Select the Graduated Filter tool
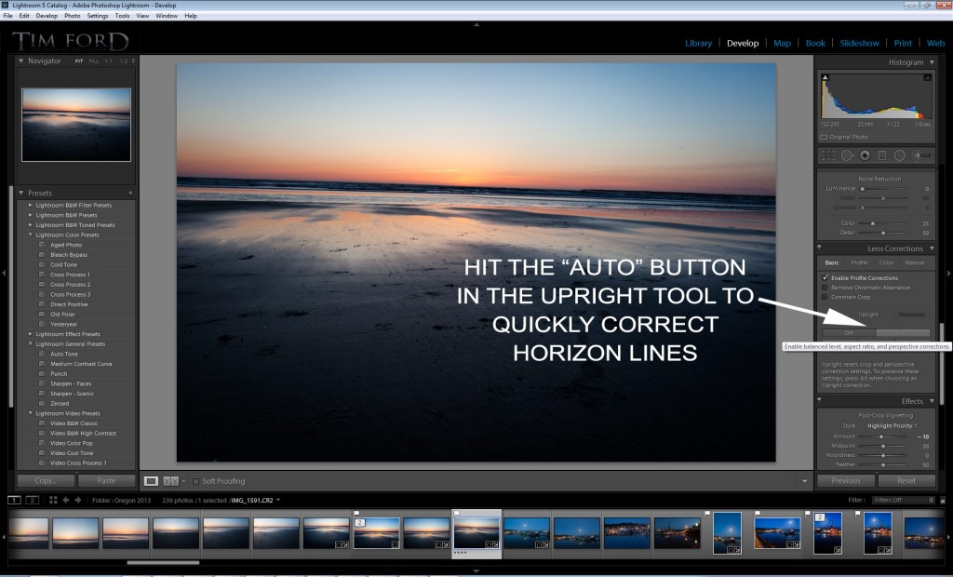This screenshot has width=953, height=577. click(882, 155)
